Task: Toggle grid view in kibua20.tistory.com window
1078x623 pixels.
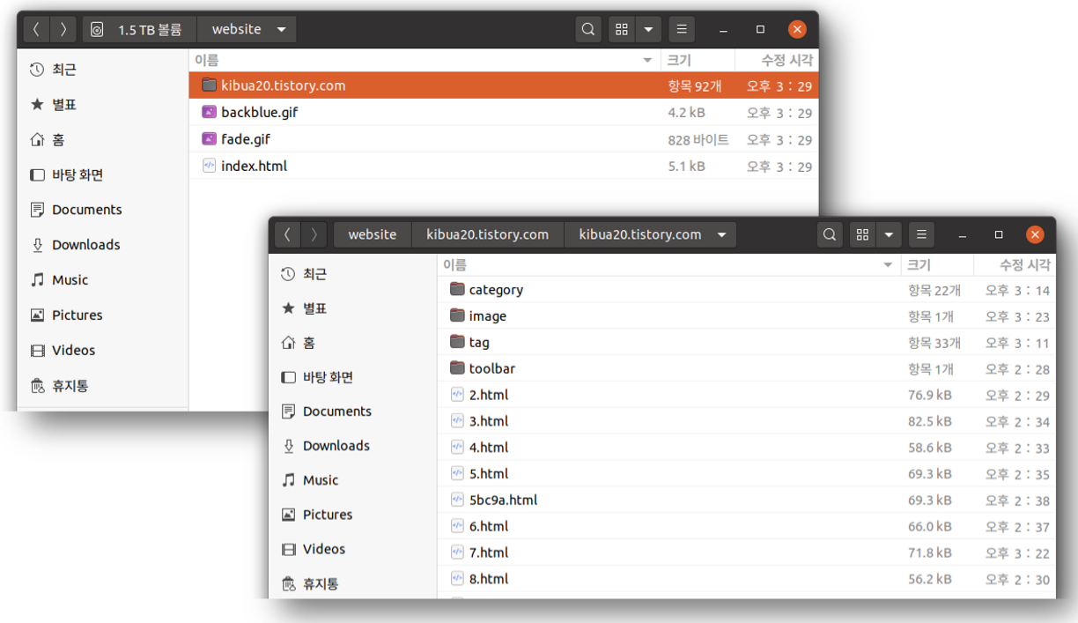Action: [x=862, y=234]
